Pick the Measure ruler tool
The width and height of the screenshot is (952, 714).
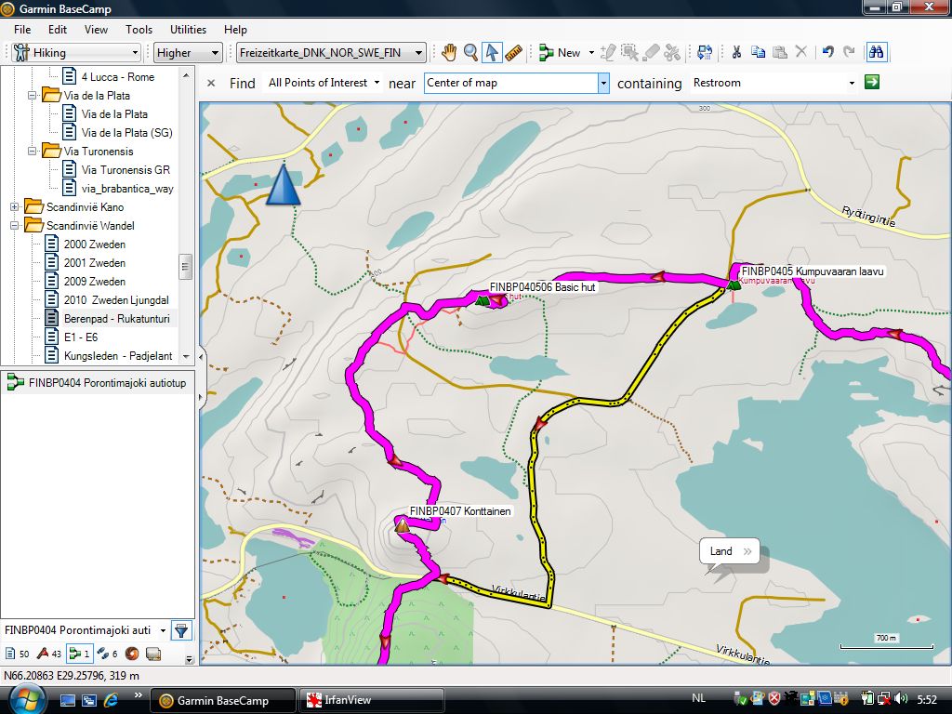tap(516, 53)
